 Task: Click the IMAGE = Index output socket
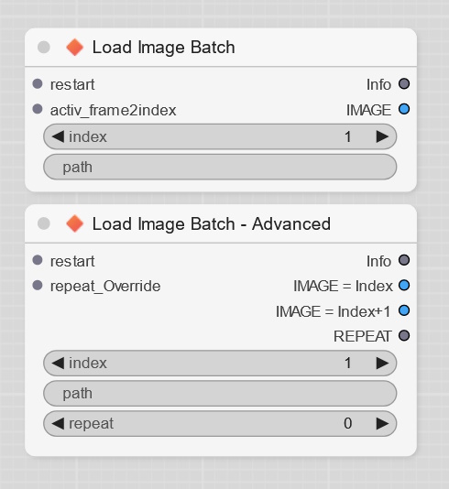coord(404,286)
